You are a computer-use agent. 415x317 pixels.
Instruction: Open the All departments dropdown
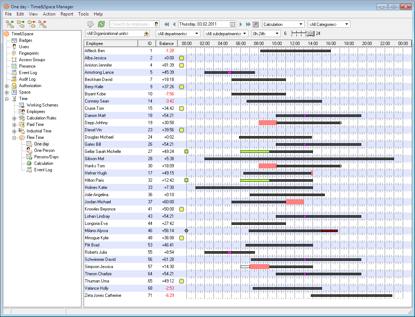(178, 33)
